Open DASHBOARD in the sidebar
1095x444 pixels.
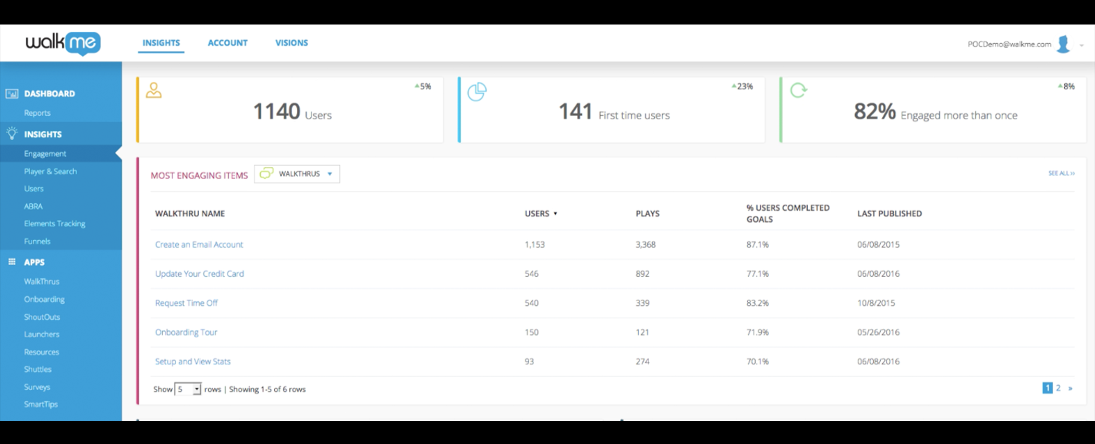[x=50, y=94]
